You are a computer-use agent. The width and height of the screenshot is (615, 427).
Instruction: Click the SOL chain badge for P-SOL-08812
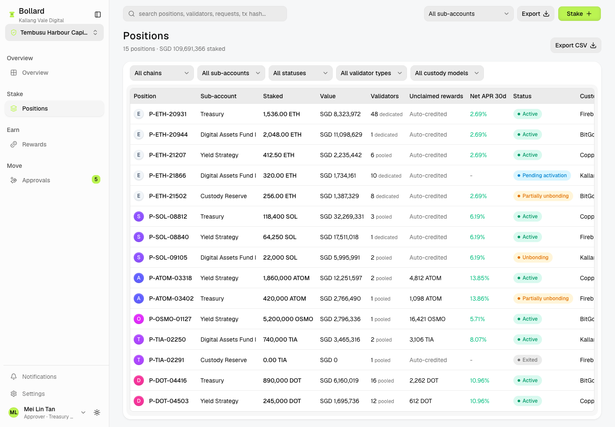coord(139,216)
